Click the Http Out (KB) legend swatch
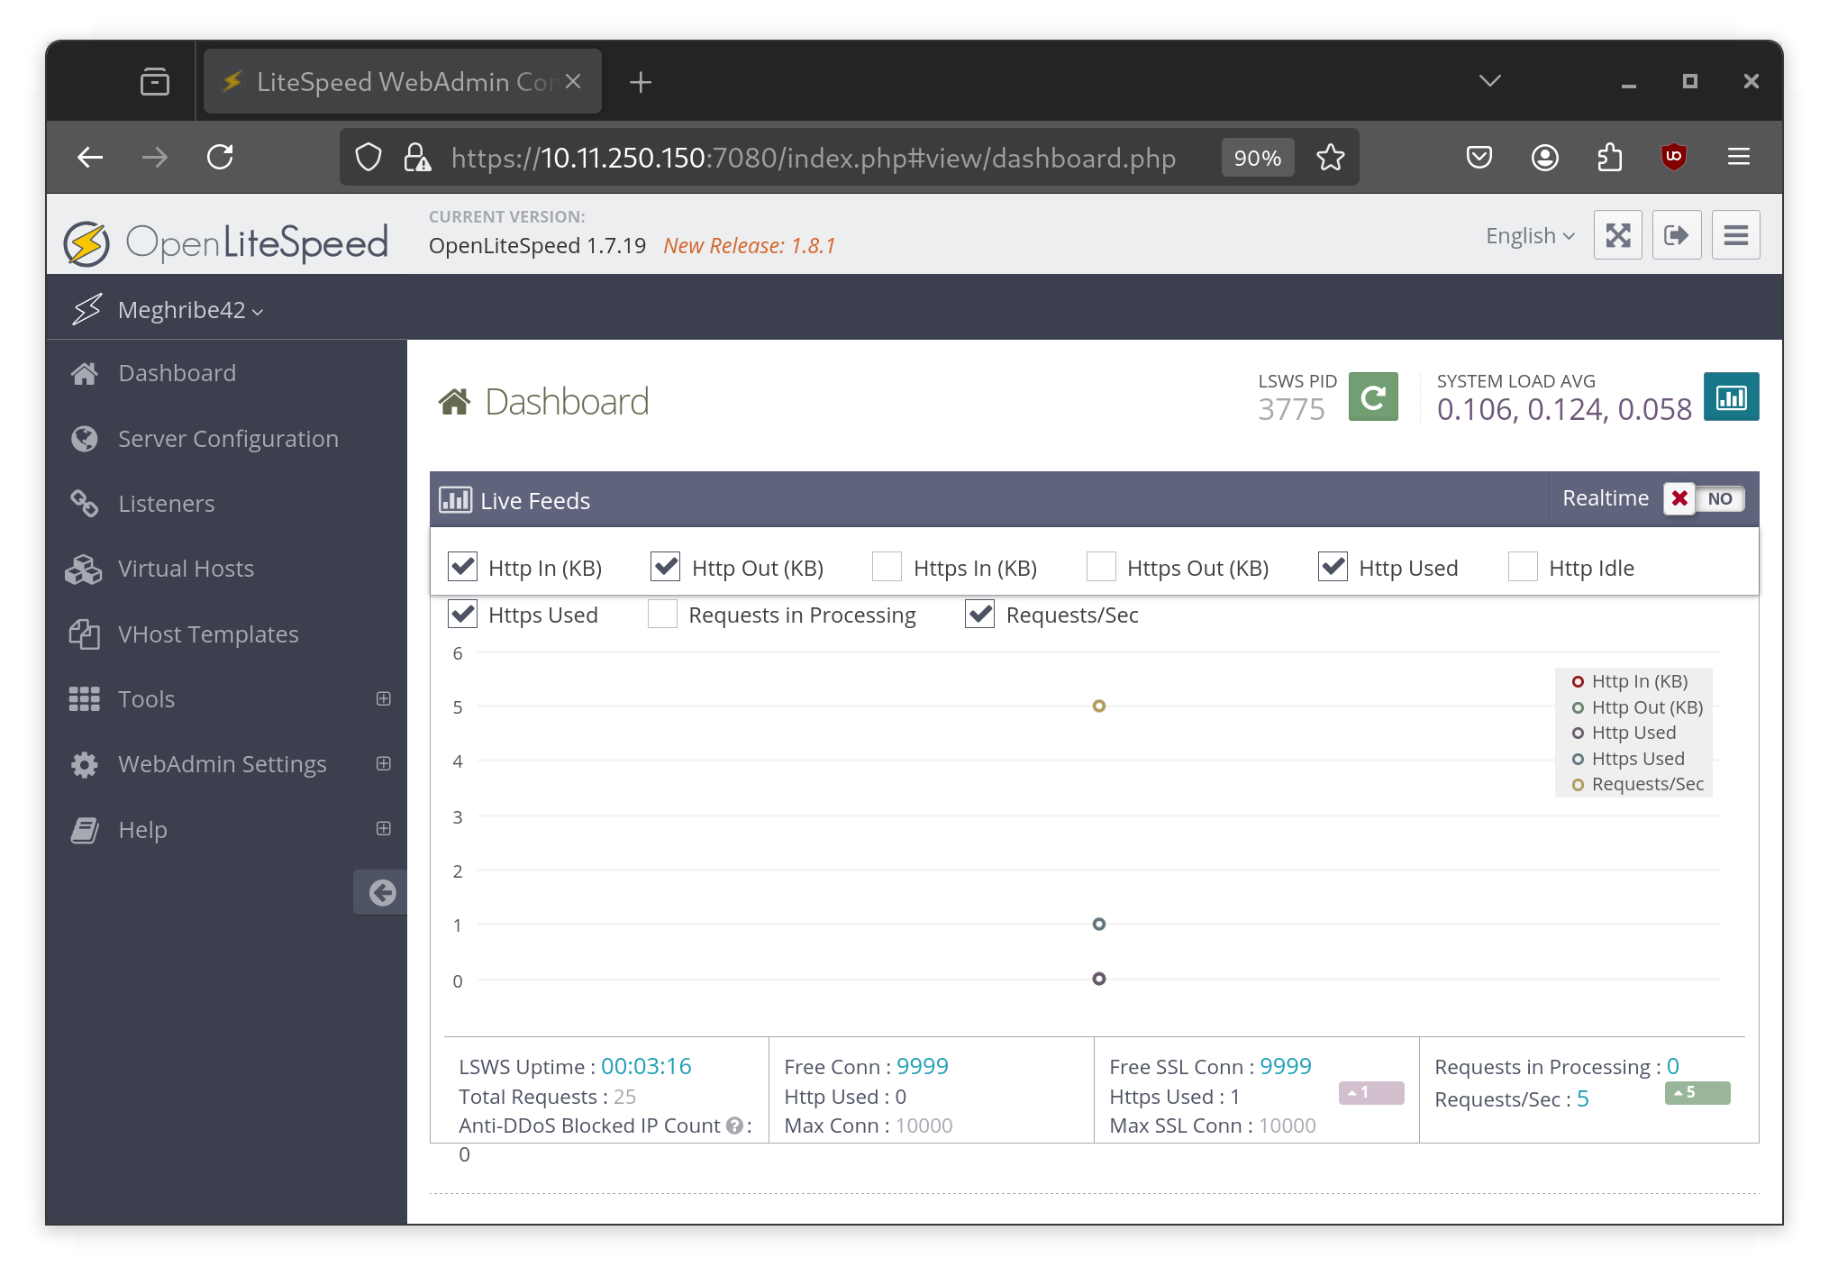The height and width of the screenshot is (1276, 1829). point(1578,707)
